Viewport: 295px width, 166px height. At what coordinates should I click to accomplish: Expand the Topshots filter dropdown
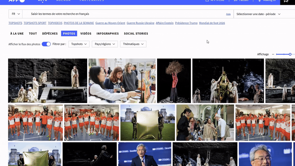[79, 44]
